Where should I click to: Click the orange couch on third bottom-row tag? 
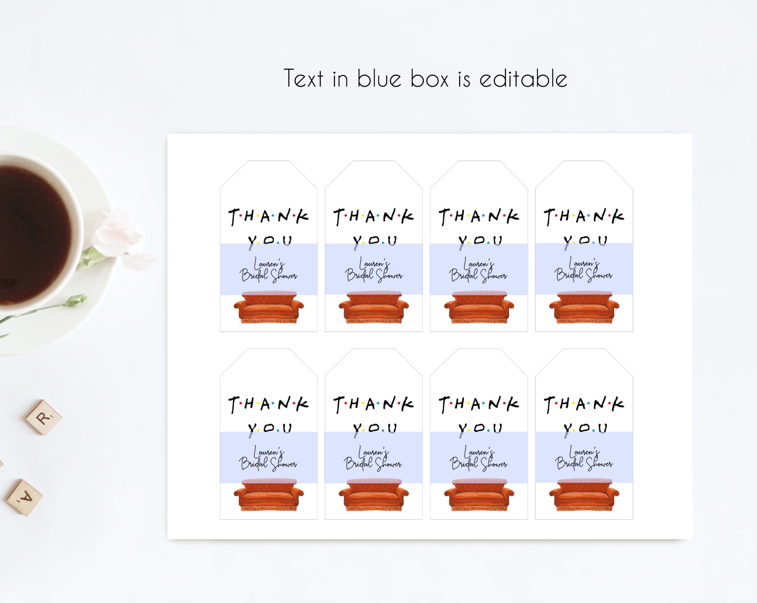[x=479, y=495]
